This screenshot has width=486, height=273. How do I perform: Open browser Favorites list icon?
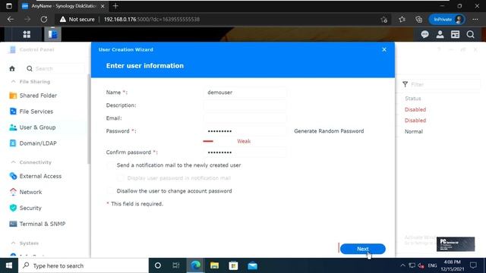tap(402, 19)
